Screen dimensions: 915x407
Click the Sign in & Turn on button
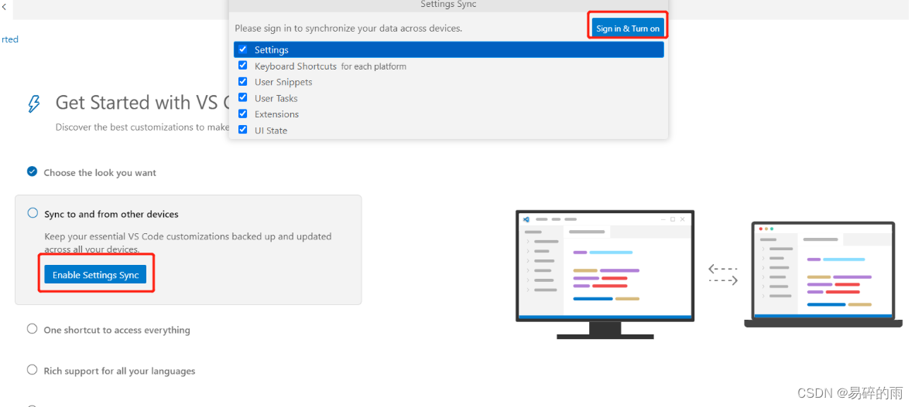click(x=627, y=28)
